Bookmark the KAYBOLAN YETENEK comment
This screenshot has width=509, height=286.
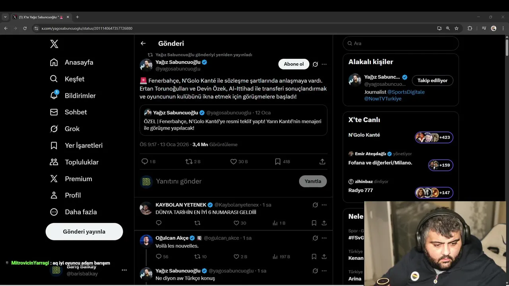click(314, 223)
